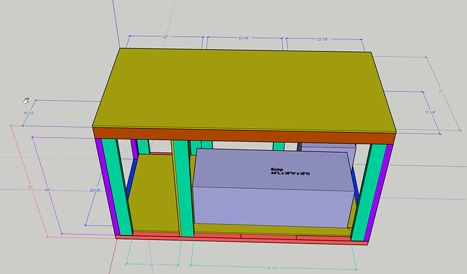
Task: Click the red 38" height dimension
Action: [x=30, y=187]
